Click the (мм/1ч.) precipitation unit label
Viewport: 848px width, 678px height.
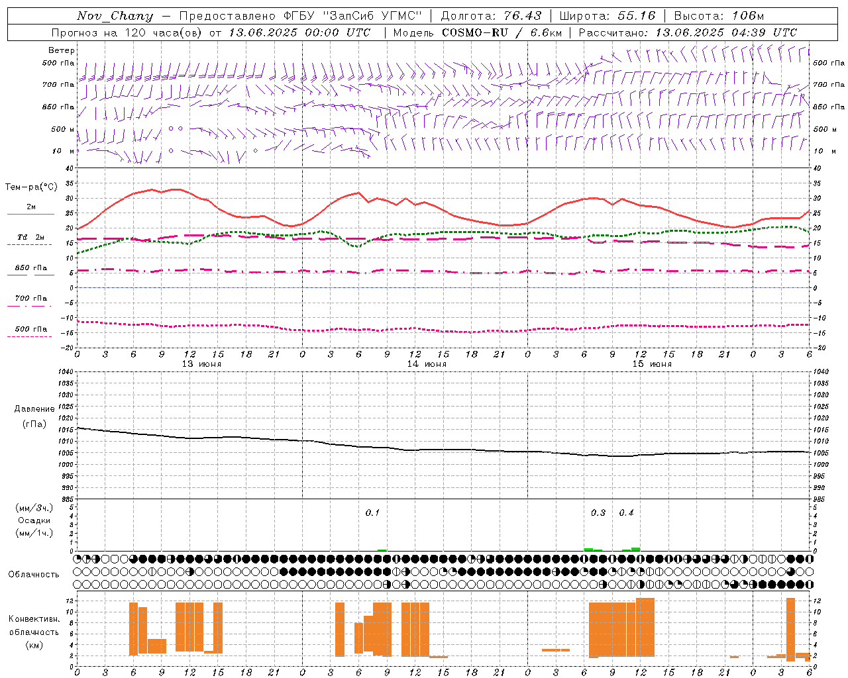point(34,533)
